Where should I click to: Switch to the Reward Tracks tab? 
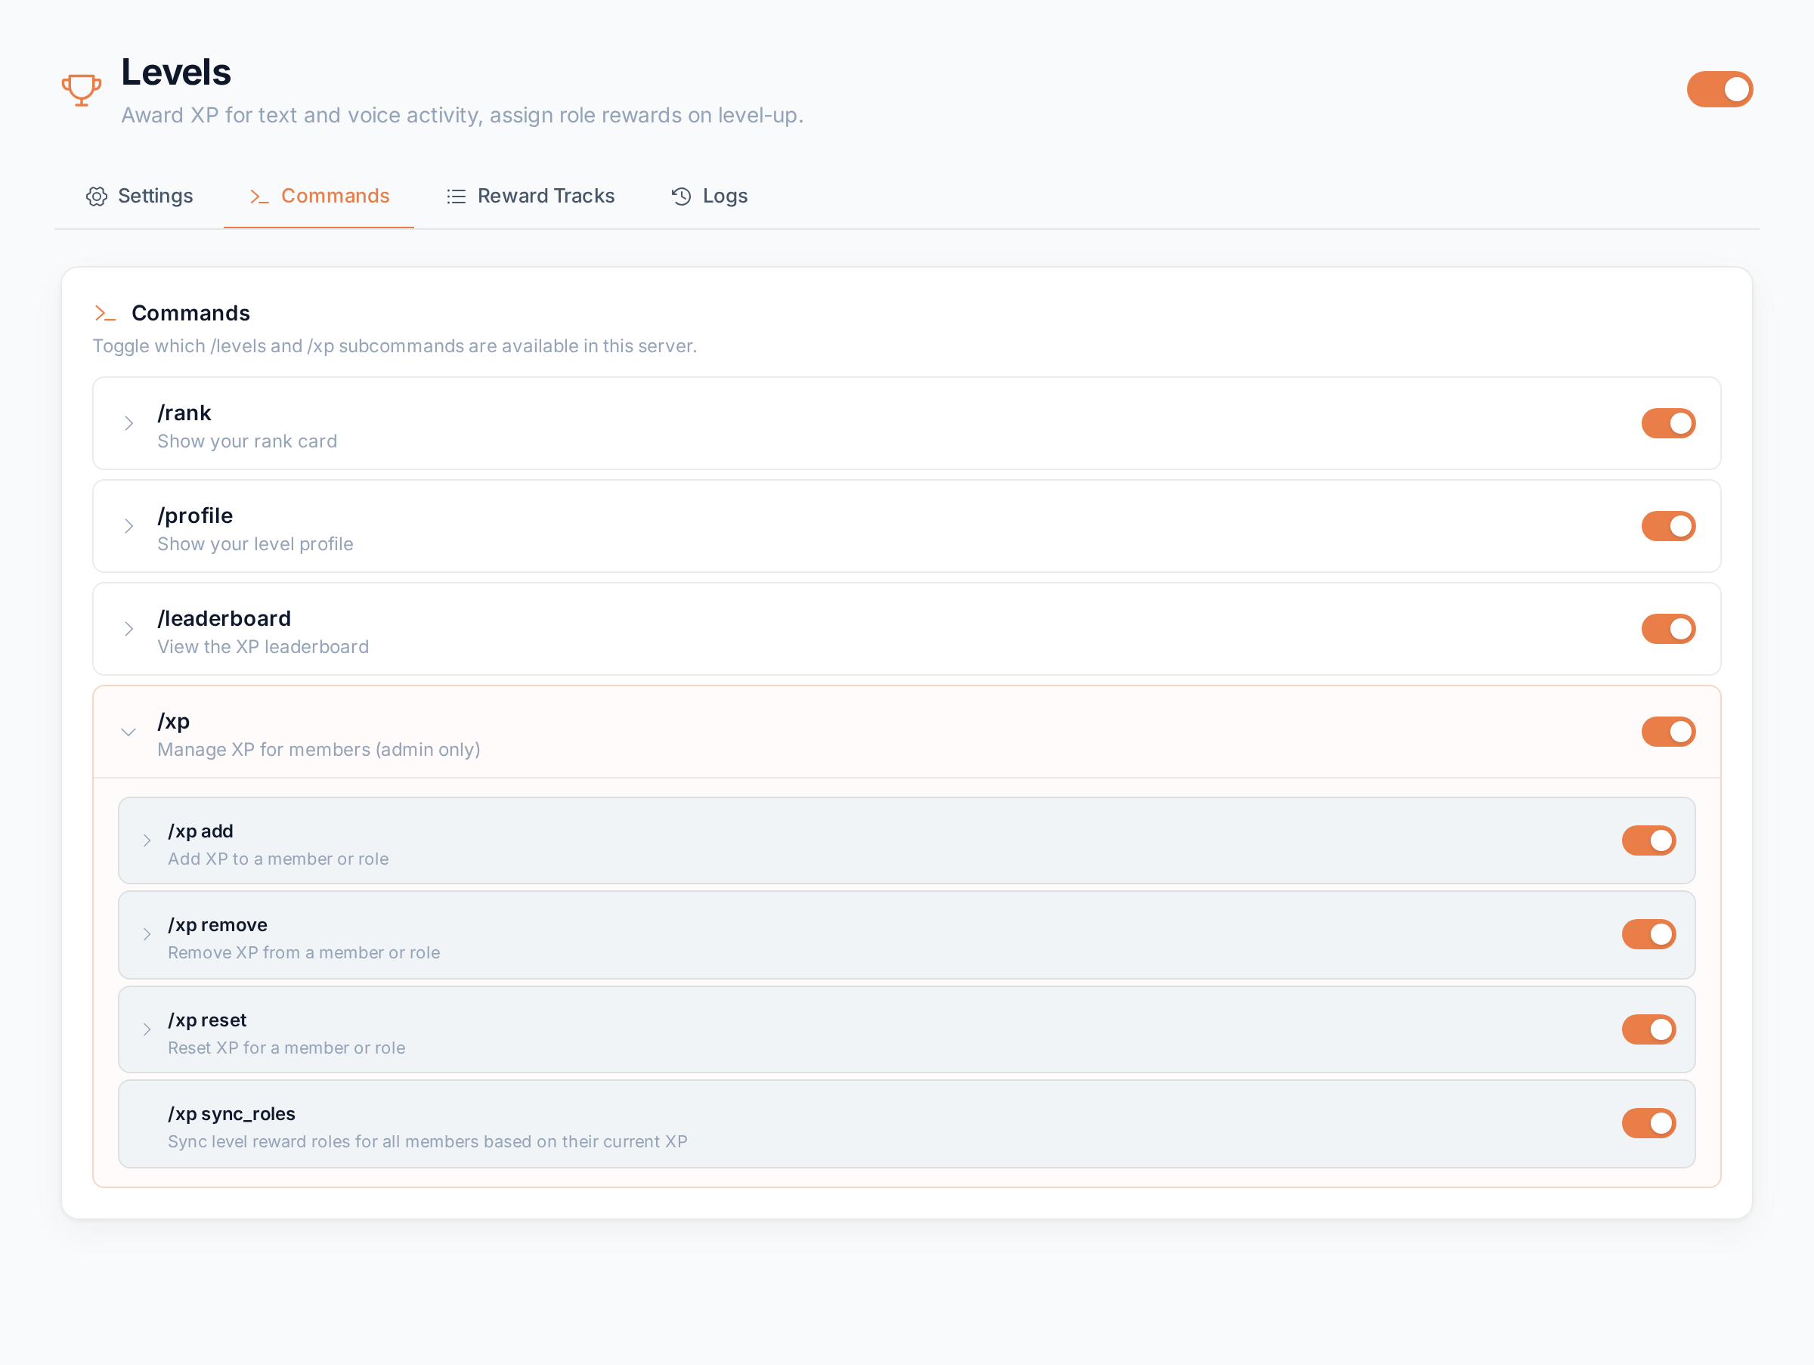[x=531, y=196]
